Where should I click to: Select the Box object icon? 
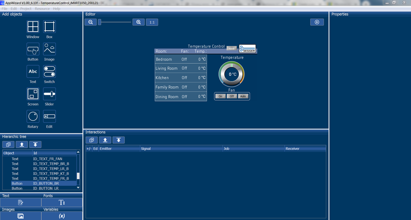coord(49,27)
